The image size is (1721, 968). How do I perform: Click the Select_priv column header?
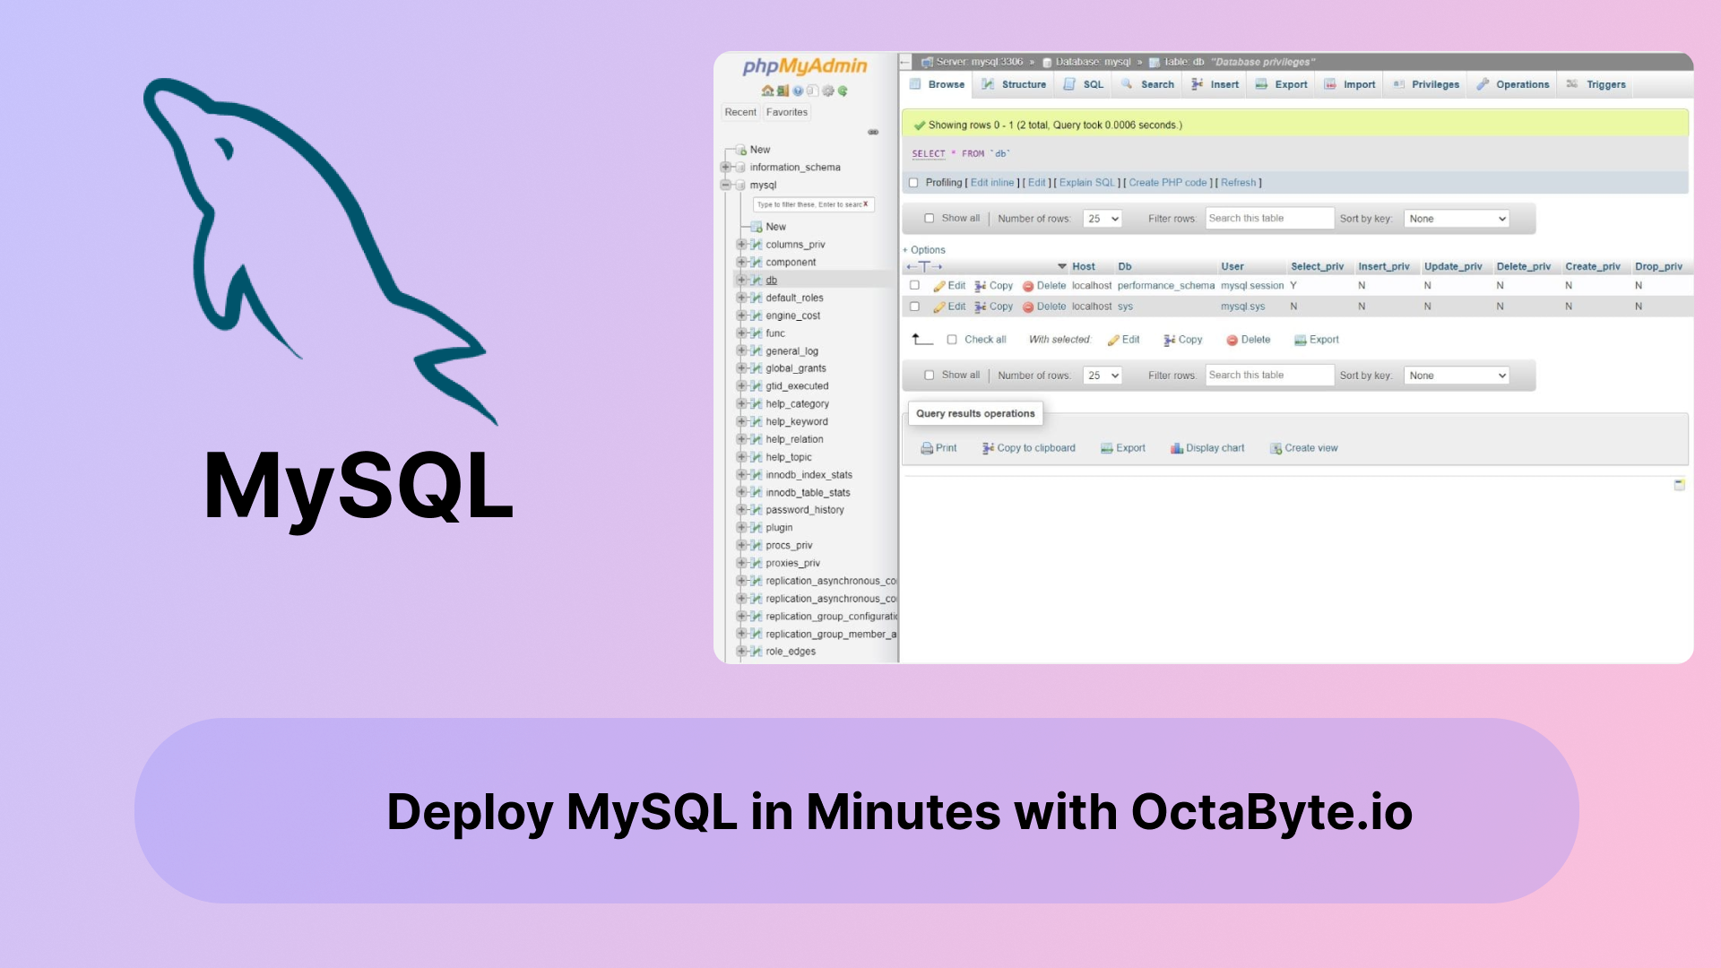[1317, 267]
